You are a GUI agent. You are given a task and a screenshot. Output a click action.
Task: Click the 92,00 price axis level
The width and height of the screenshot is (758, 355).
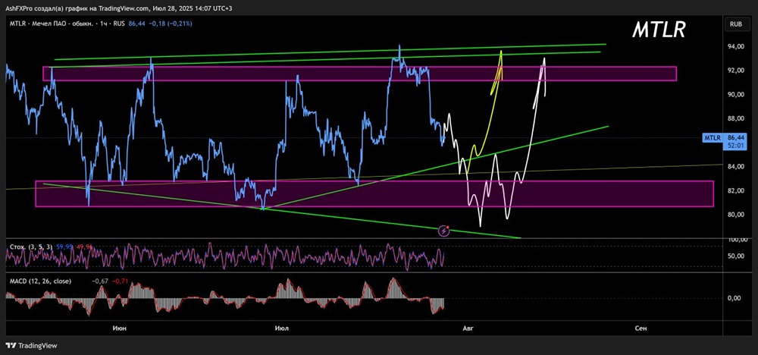pos(738,71)
